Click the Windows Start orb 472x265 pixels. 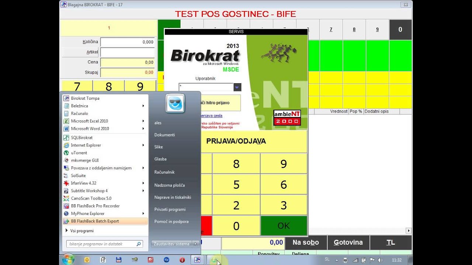tap(69, 259)
